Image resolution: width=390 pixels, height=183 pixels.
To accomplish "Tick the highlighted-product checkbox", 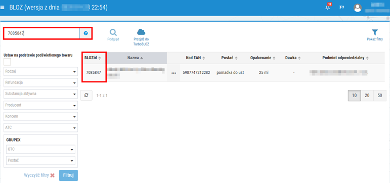I will pyautogui.click(x=7, y=62).
